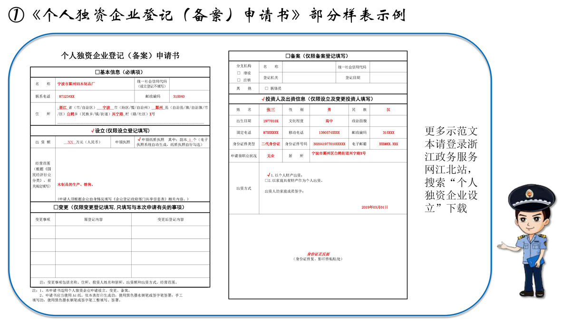Click the postal code field 315040
571x321 pixels.
tap(179, 96)
